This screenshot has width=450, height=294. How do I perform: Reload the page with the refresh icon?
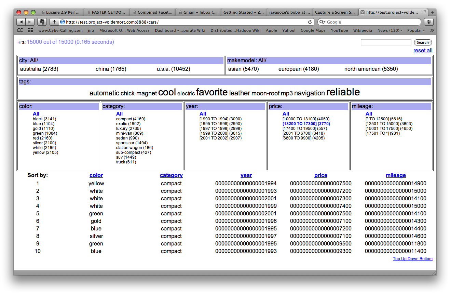point(310,22)
